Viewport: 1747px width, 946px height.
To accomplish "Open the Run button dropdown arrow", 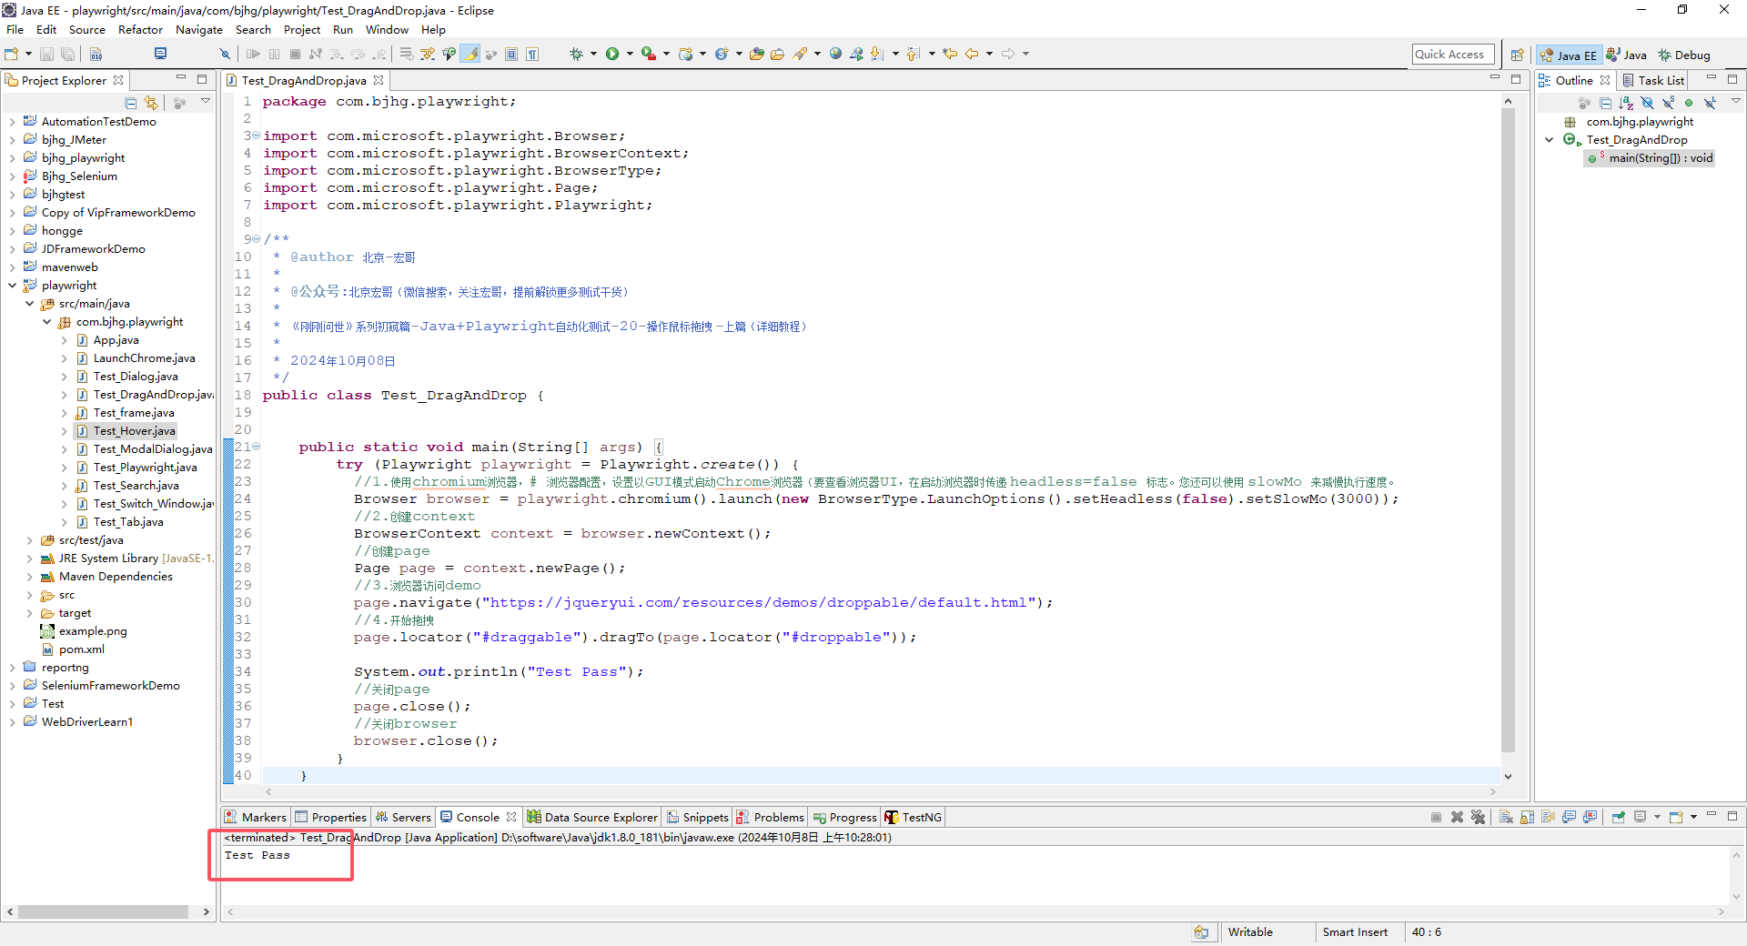I will 629,55.
